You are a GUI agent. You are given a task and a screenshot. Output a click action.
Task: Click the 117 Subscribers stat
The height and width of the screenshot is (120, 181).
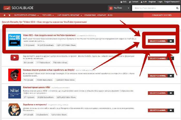(43, 63)
